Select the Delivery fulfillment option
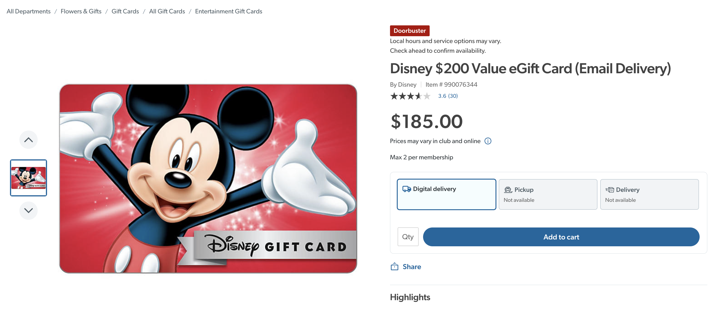The width and height of the screenshot is (723, 313). coord(649,194)
